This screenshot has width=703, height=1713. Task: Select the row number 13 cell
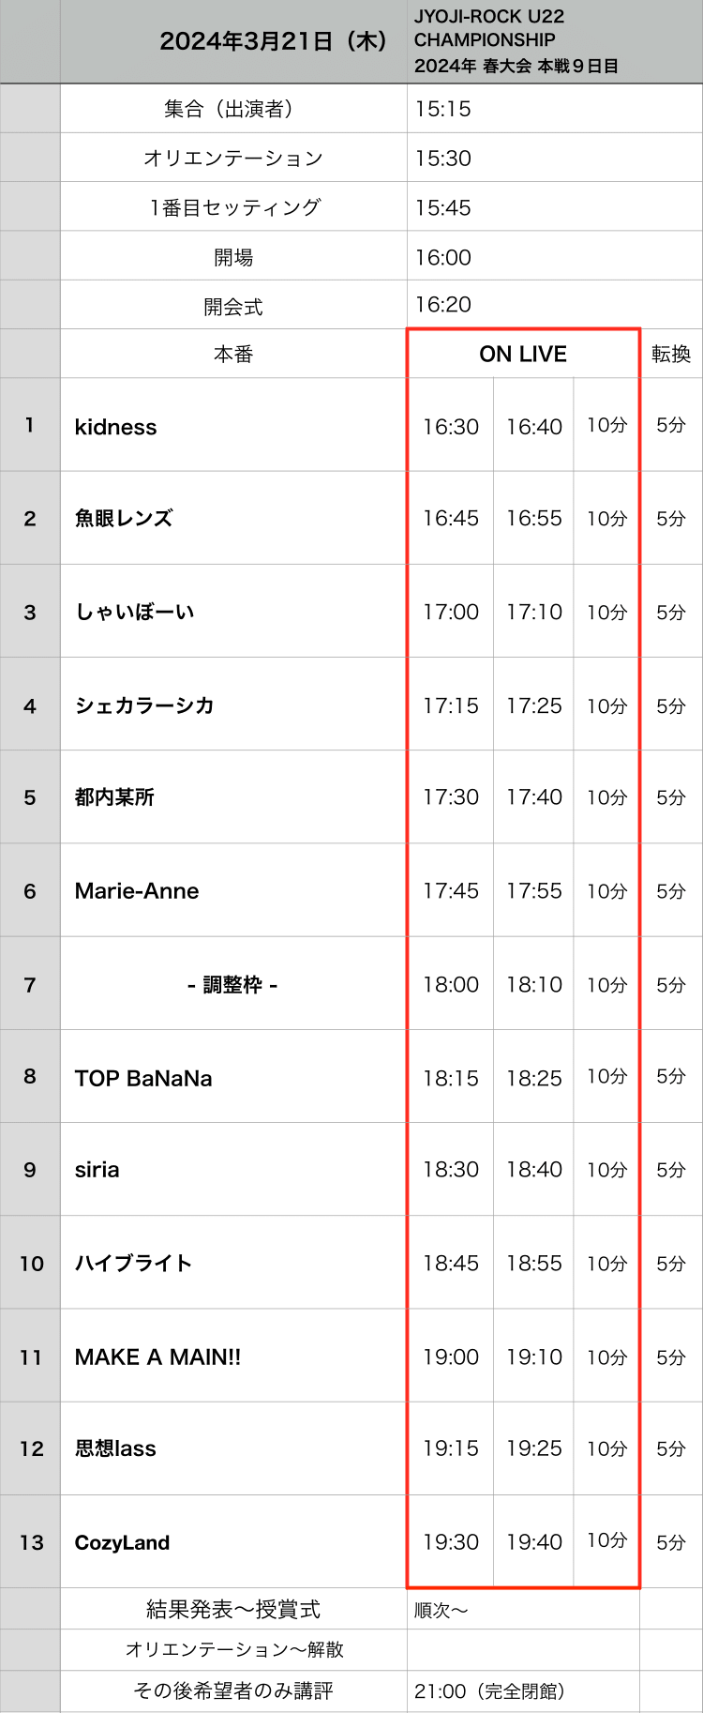click(x=31, y=1542)
